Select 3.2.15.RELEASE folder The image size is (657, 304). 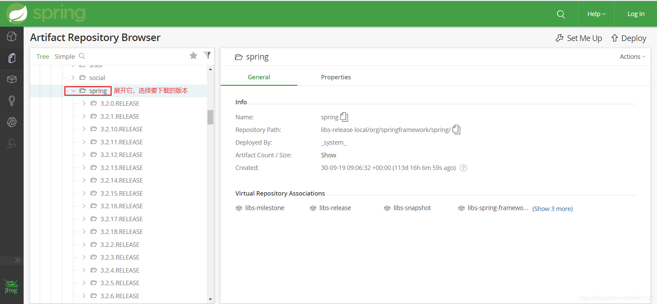[x=122, y=193]
